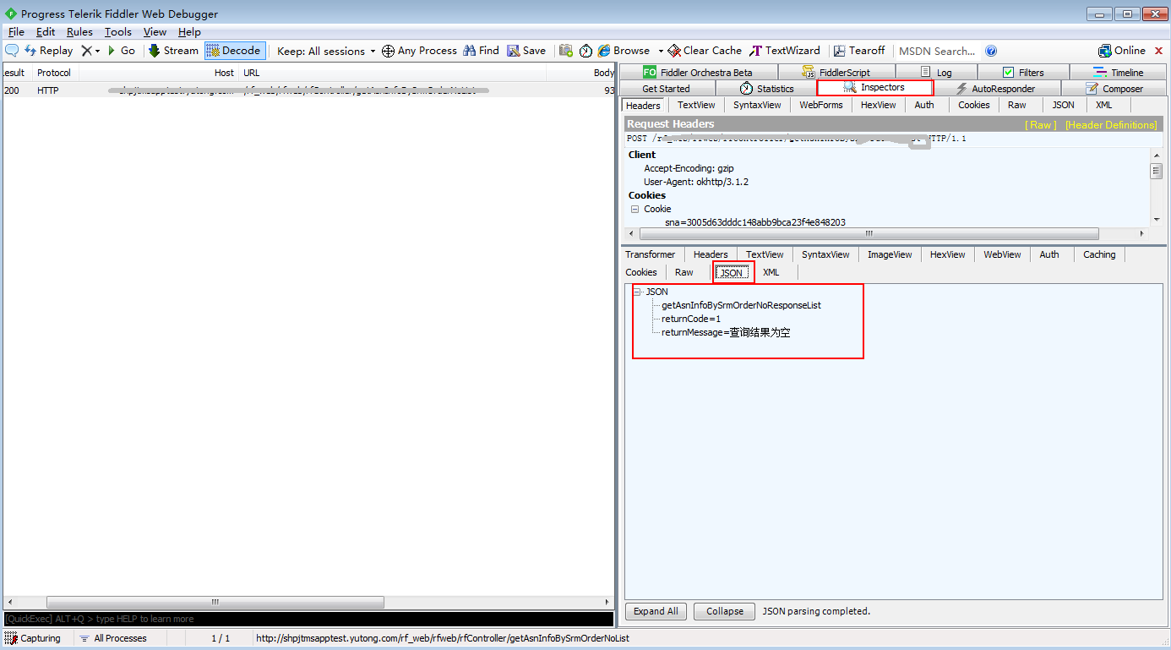
Task: Switch to the Statistics tab
Action: click(766, 89)
